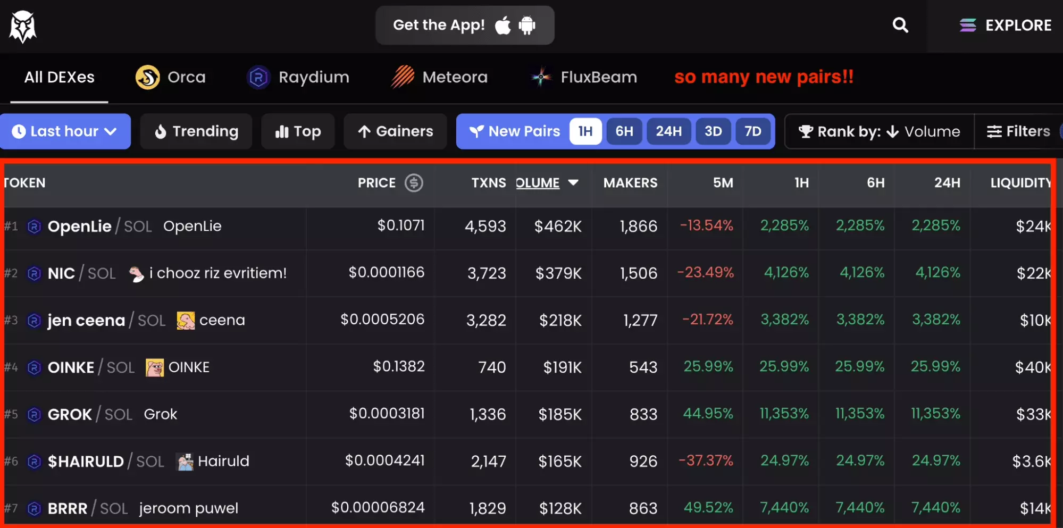The image size is (1063, 528).
Task: Toggle price currency dollar icon
Action: coord(414,183)
